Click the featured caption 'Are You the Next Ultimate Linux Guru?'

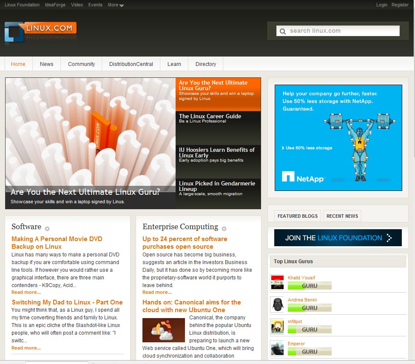click(x=85, y=192)
